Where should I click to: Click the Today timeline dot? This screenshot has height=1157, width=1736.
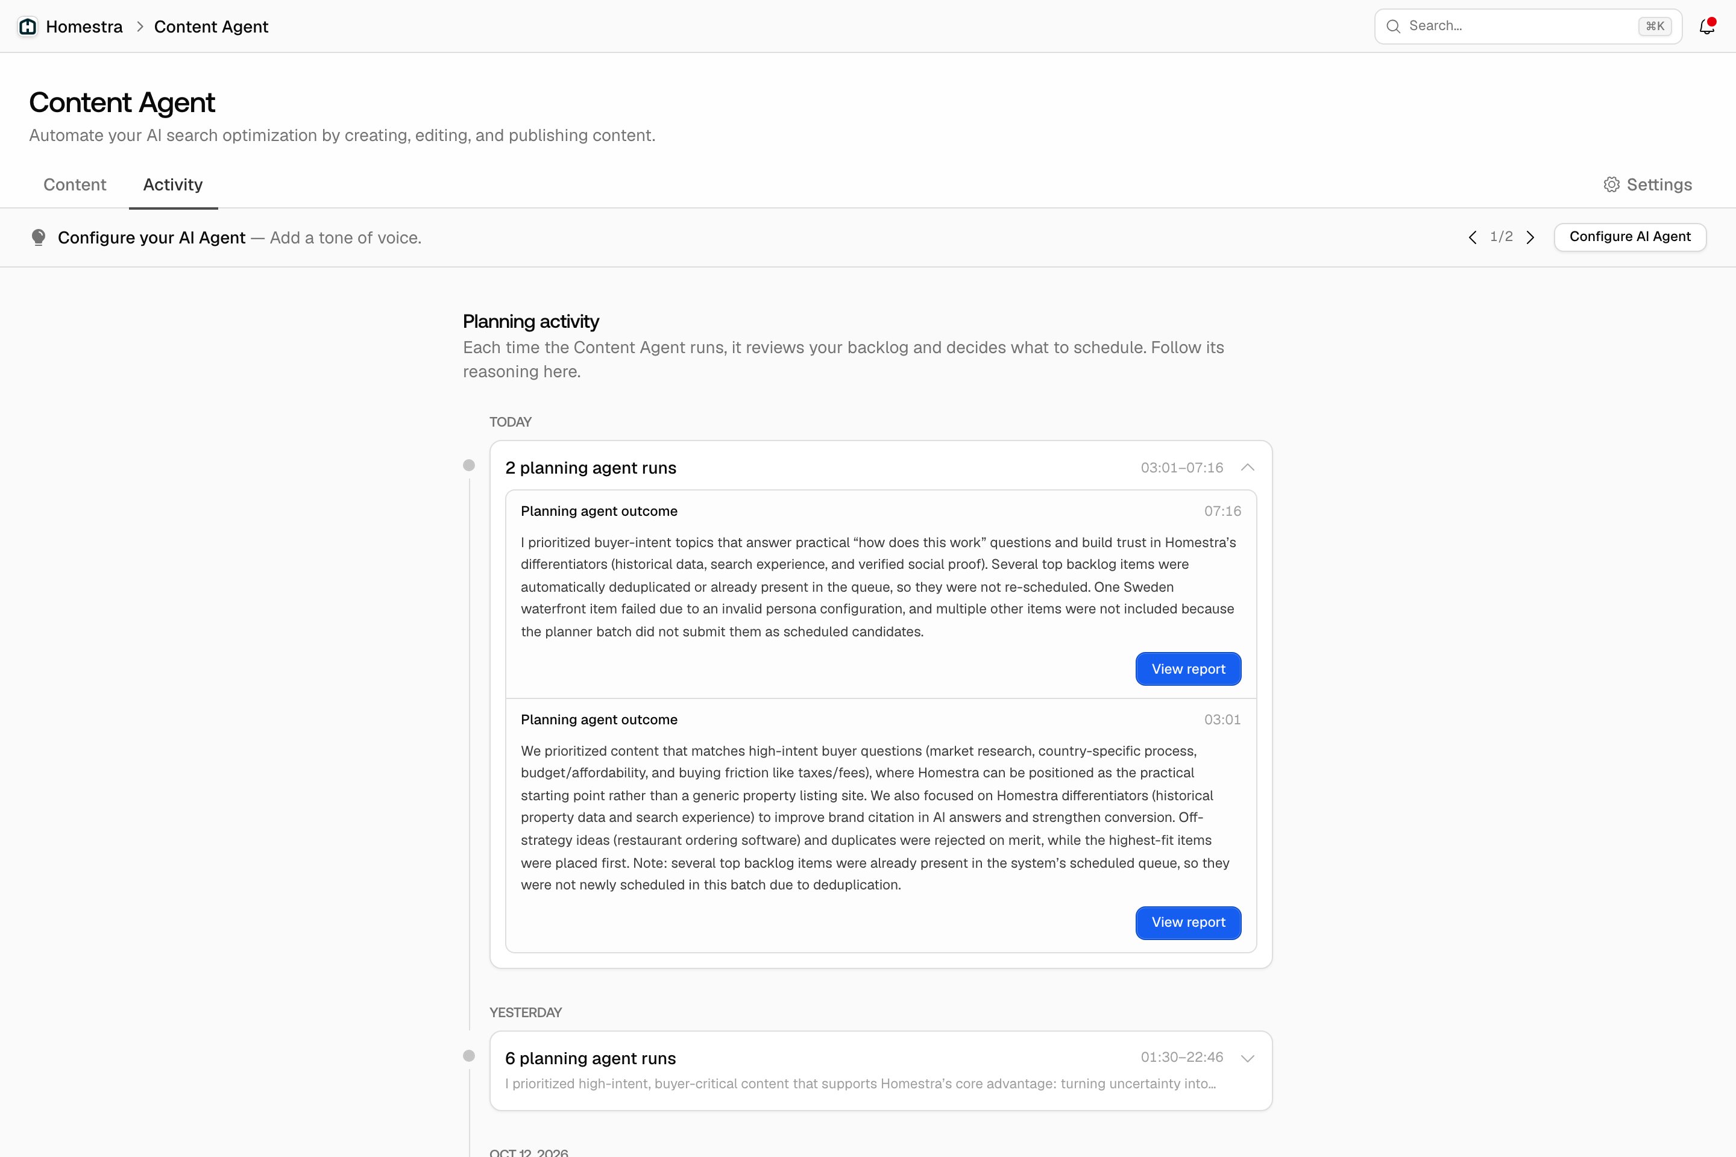(x=469, y=465)
